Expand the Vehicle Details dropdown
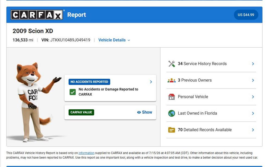This screenshot has width=278, height=167. point(114,40)
